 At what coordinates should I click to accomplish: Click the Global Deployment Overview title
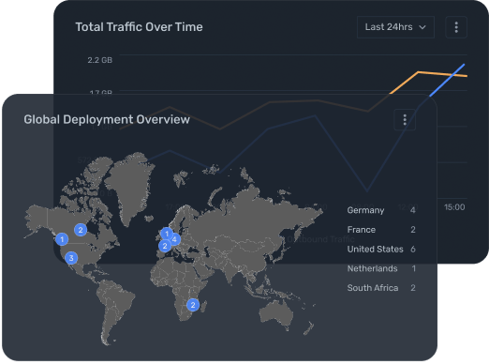click(107, 119)
